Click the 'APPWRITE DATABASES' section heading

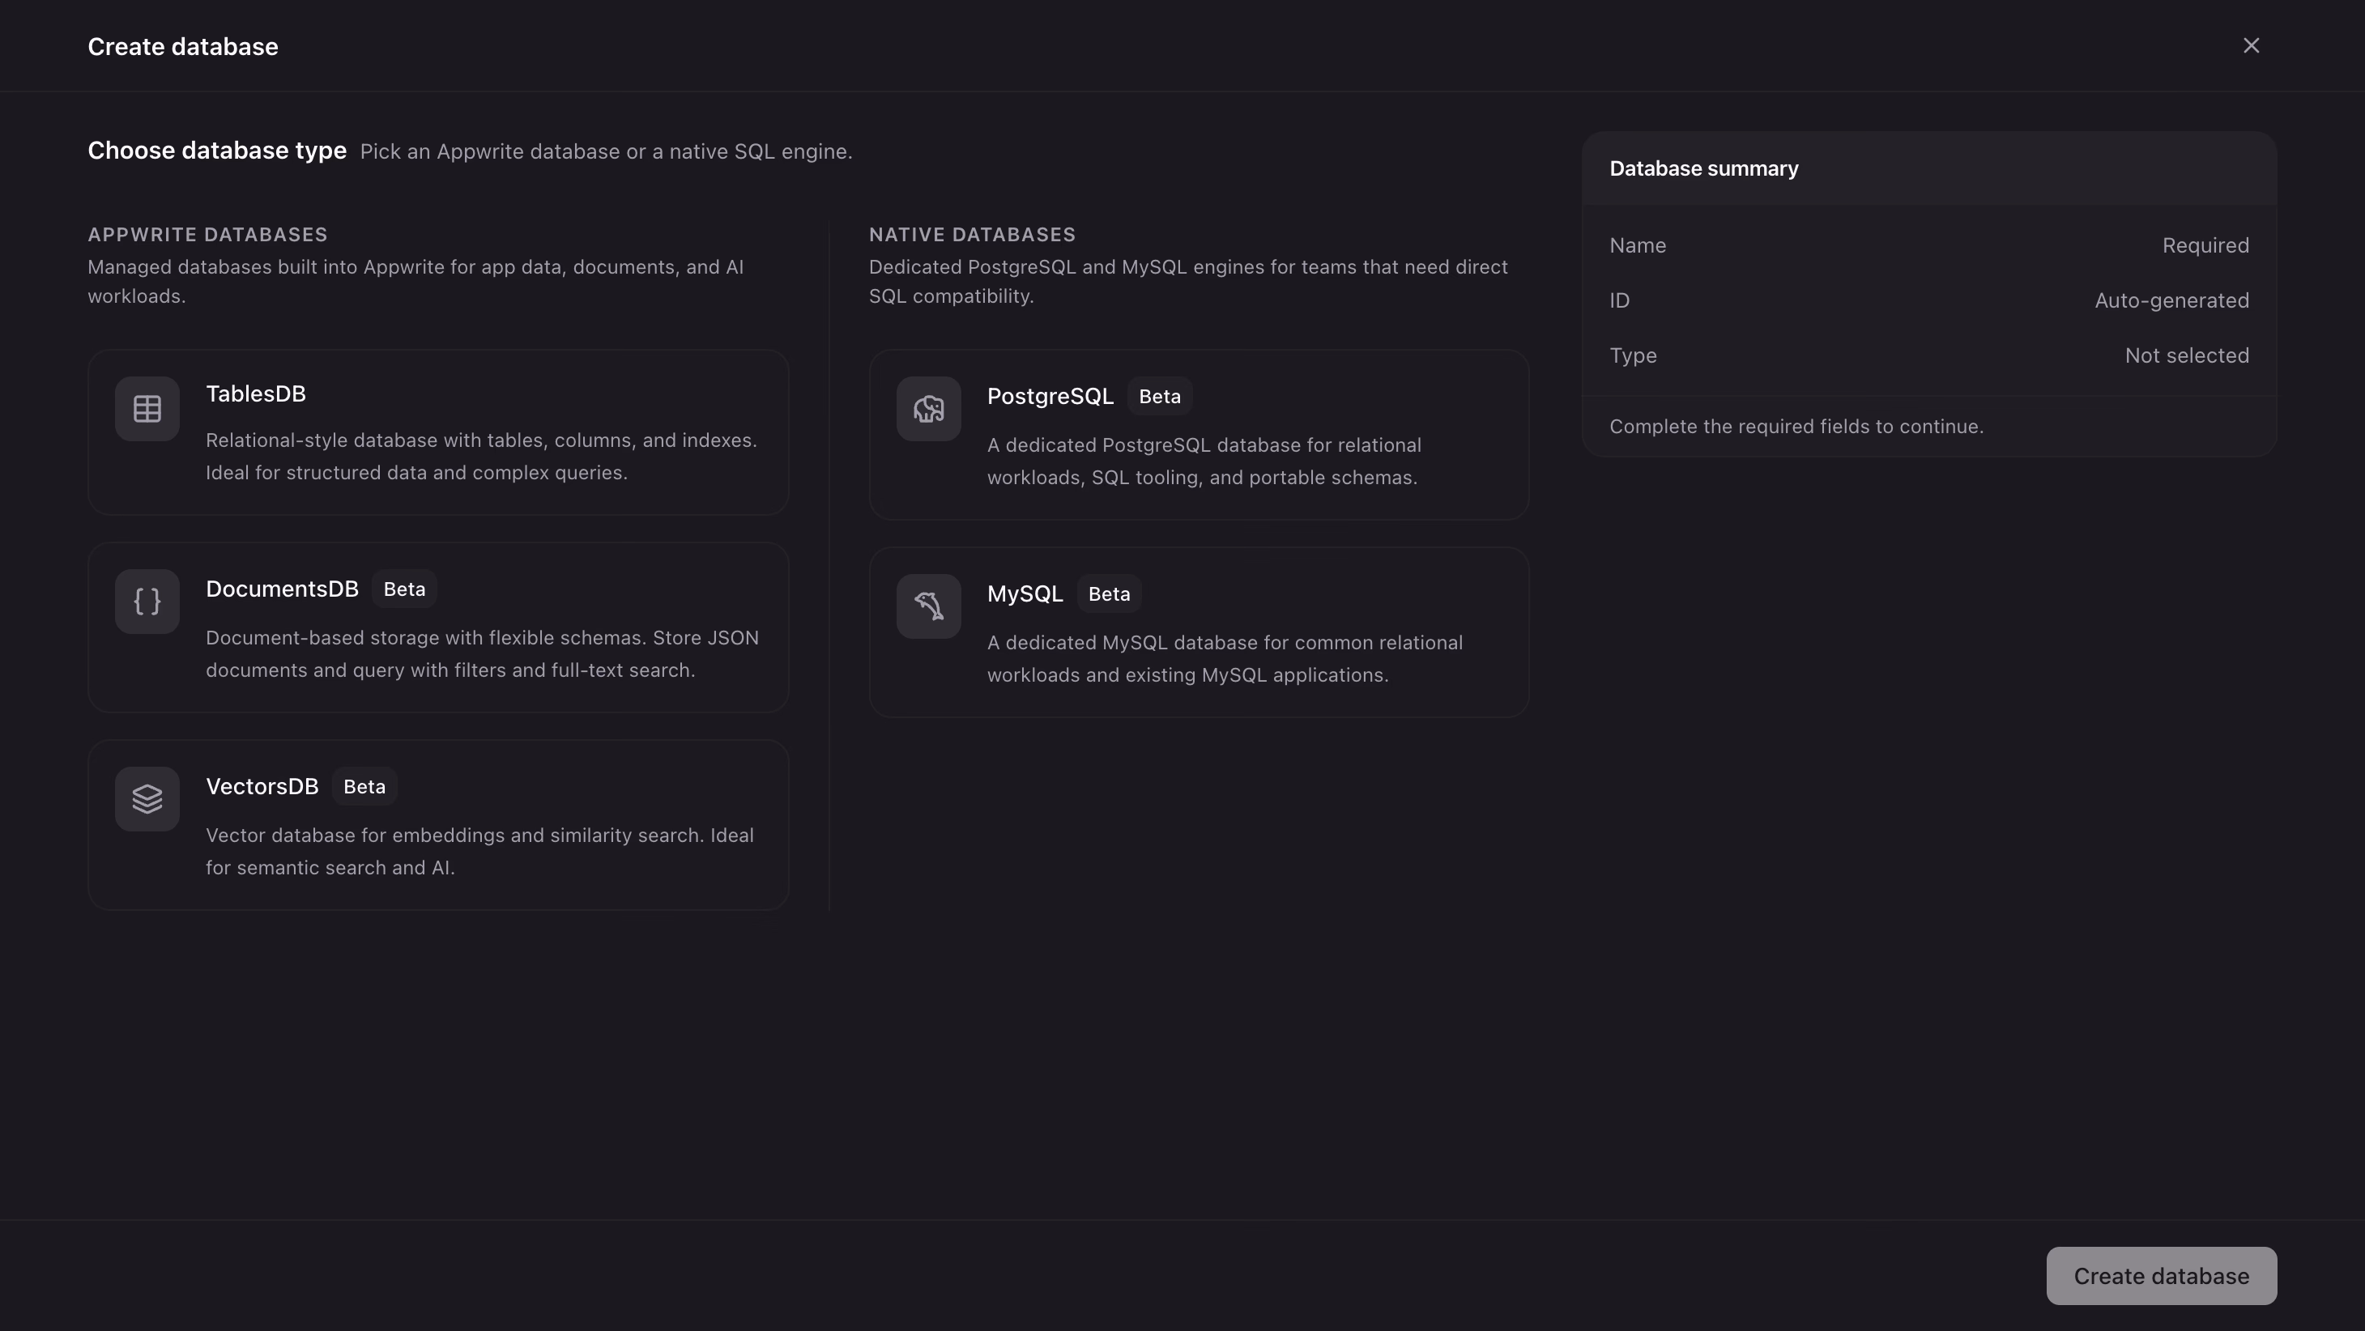click(207, 235)
